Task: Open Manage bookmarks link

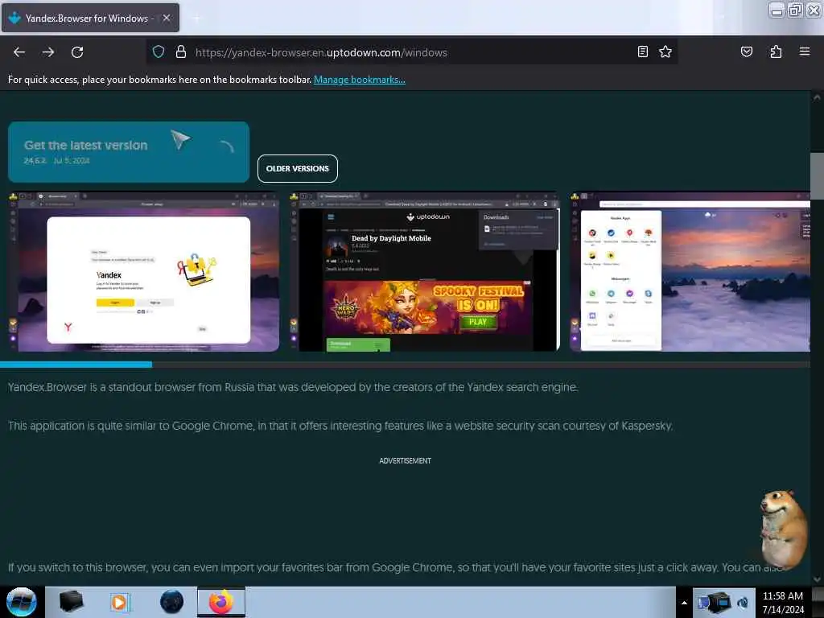Action: 360,80
